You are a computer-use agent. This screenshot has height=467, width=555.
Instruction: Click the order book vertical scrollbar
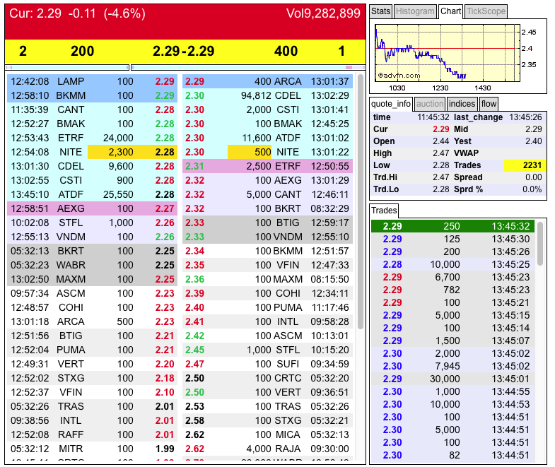[361, 201]
